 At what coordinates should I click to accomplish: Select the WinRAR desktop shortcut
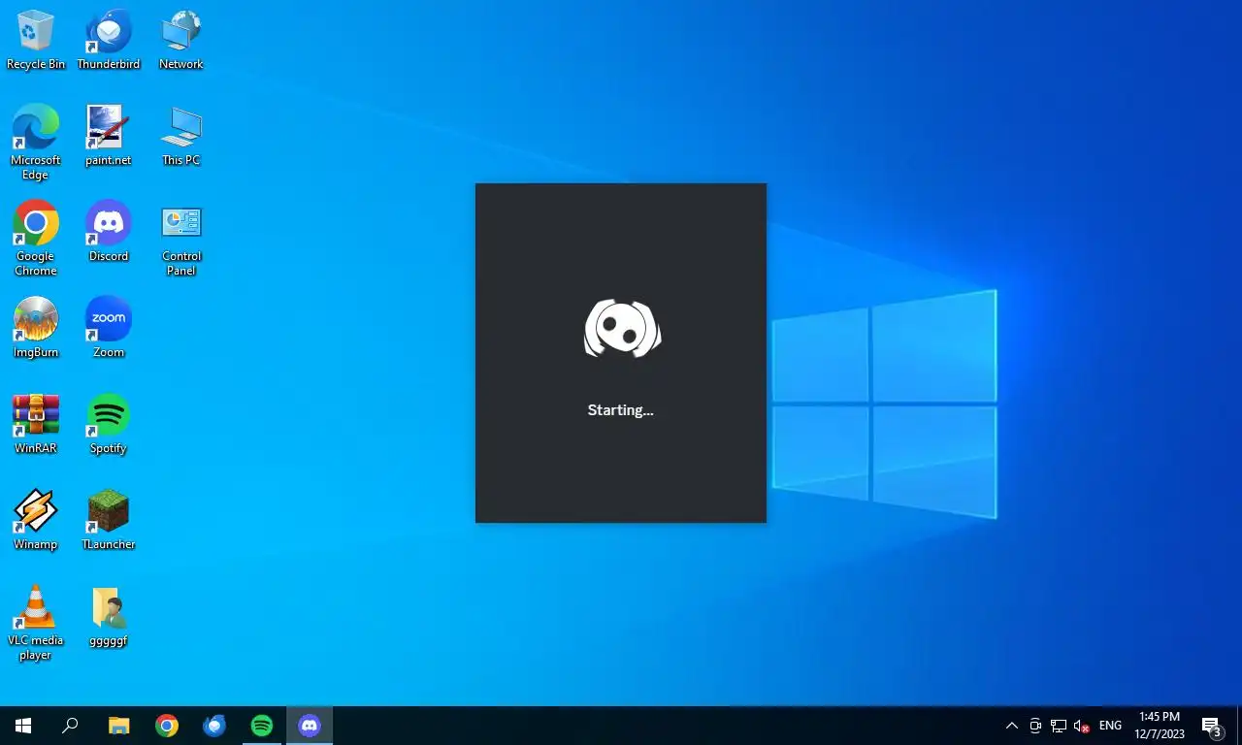pyautogui.click(x=36, y=424)
